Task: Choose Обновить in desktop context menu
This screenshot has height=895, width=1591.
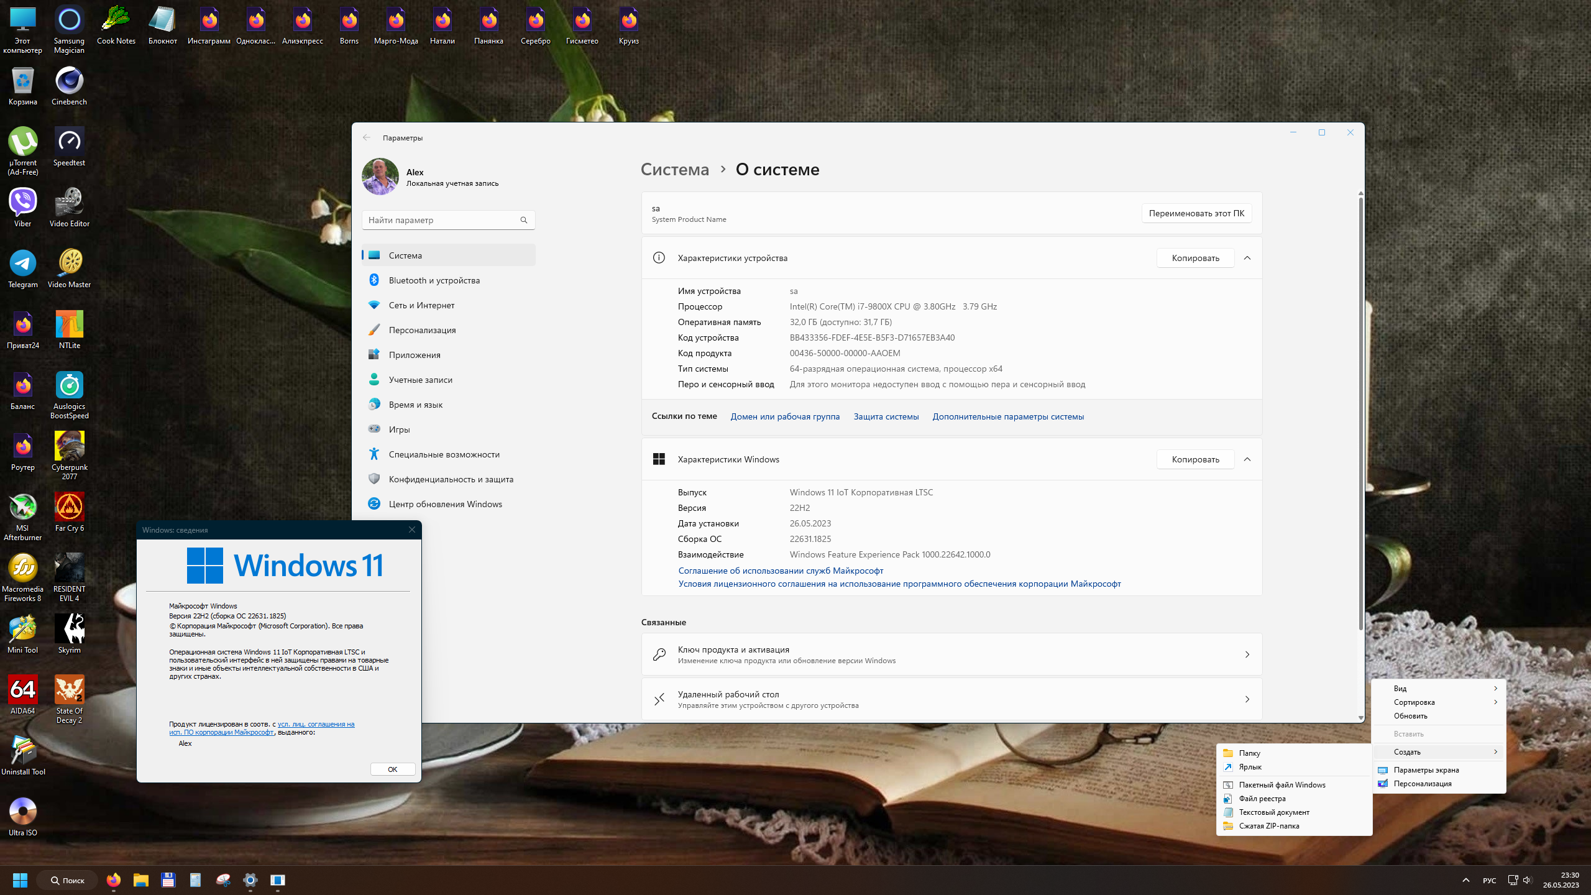Action: [1438, 716]
